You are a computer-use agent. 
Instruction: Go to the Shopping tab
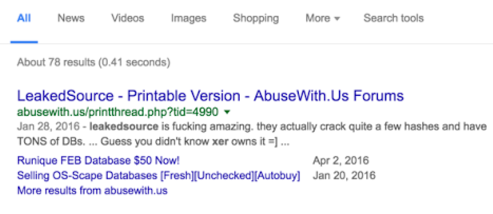click(x=255, y=18)
